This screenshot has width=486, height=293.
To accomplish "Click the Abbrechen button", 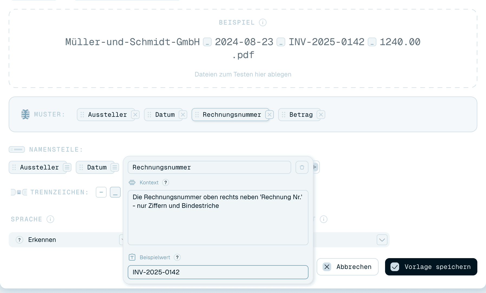I will [347, 267].
